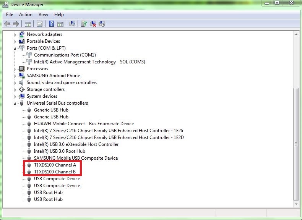The width and height of the screenshot is (302, 220).
Task: Collapse the Ports (COM & LPT) node
Action: [15, 49]
